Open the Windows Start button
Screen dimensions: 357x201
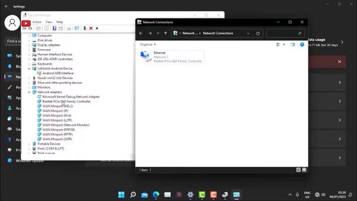[x=122, y=195]
